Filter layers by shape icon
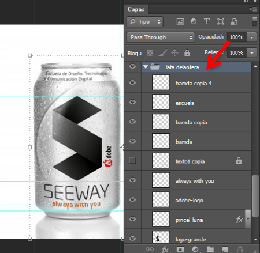Screen dimensions: 260x253 coord(220,21)
